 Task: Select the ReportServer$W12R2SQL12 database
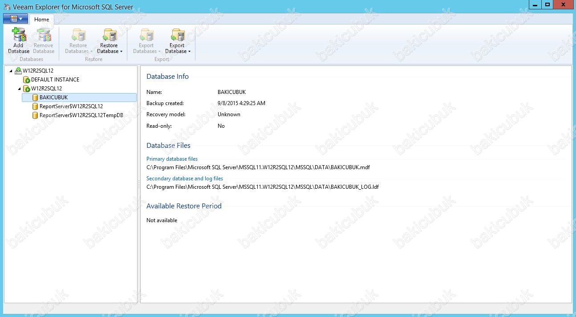click(x=71, y=106)
